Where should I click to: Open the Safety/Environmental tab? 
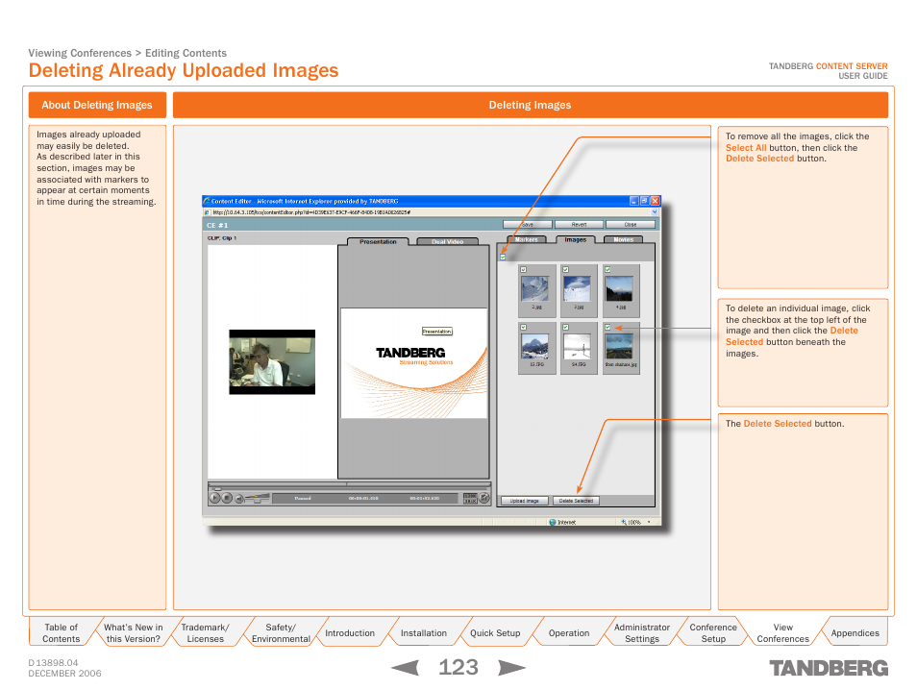(281, 632)
